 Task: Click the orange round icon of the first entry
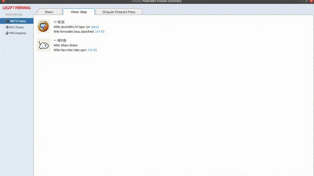tap(43, 26)
